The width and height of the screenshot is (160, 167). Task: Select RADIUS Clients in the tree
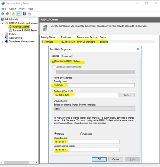21,27
